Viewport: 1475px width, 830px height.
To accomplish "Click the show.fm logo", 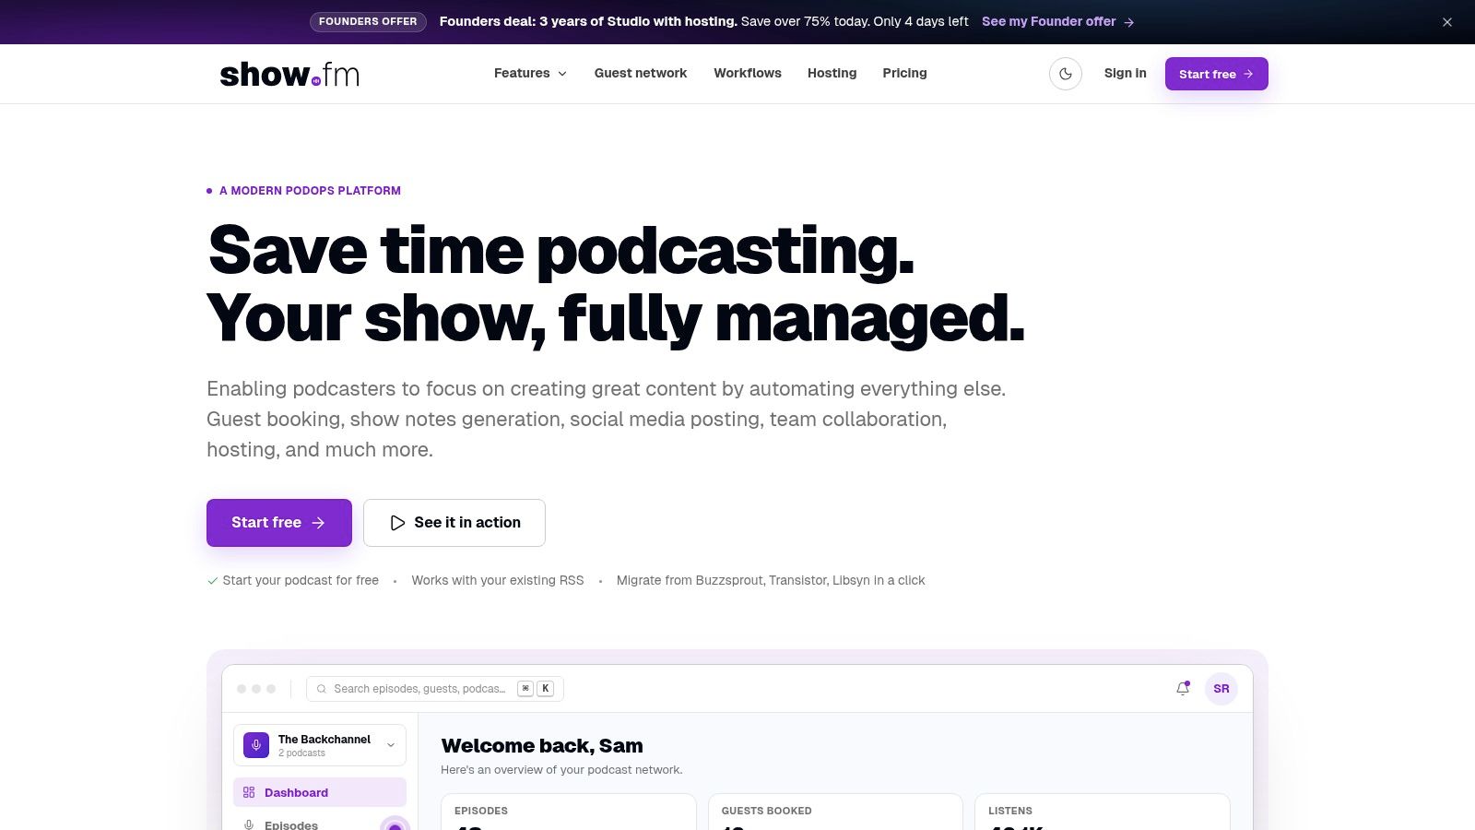I will tap(289, 74).
